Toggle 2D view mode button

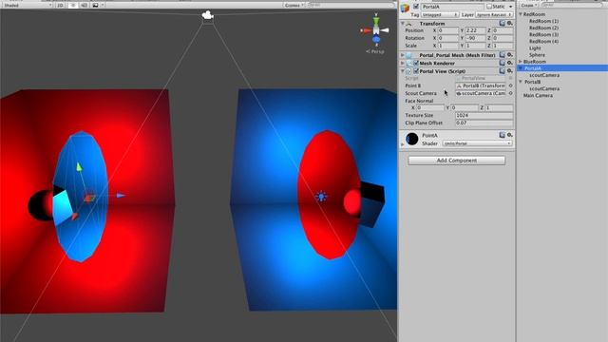[60, 6]
